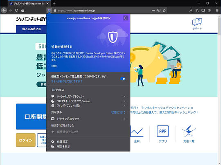This screenshot has width=221, height=165.
Task: Click the ログイン button
Action: point(26,140)
